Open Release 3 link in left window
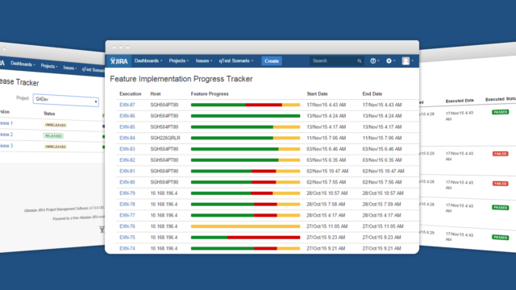The height and width of the screenshot is (290, 516). click(6, 146)
